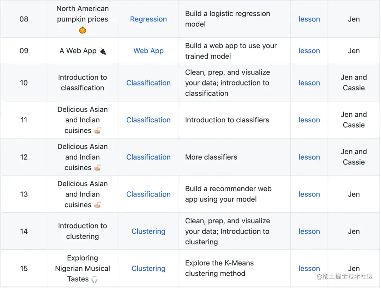Click the noodle bowl emoji in row 11

97,130
